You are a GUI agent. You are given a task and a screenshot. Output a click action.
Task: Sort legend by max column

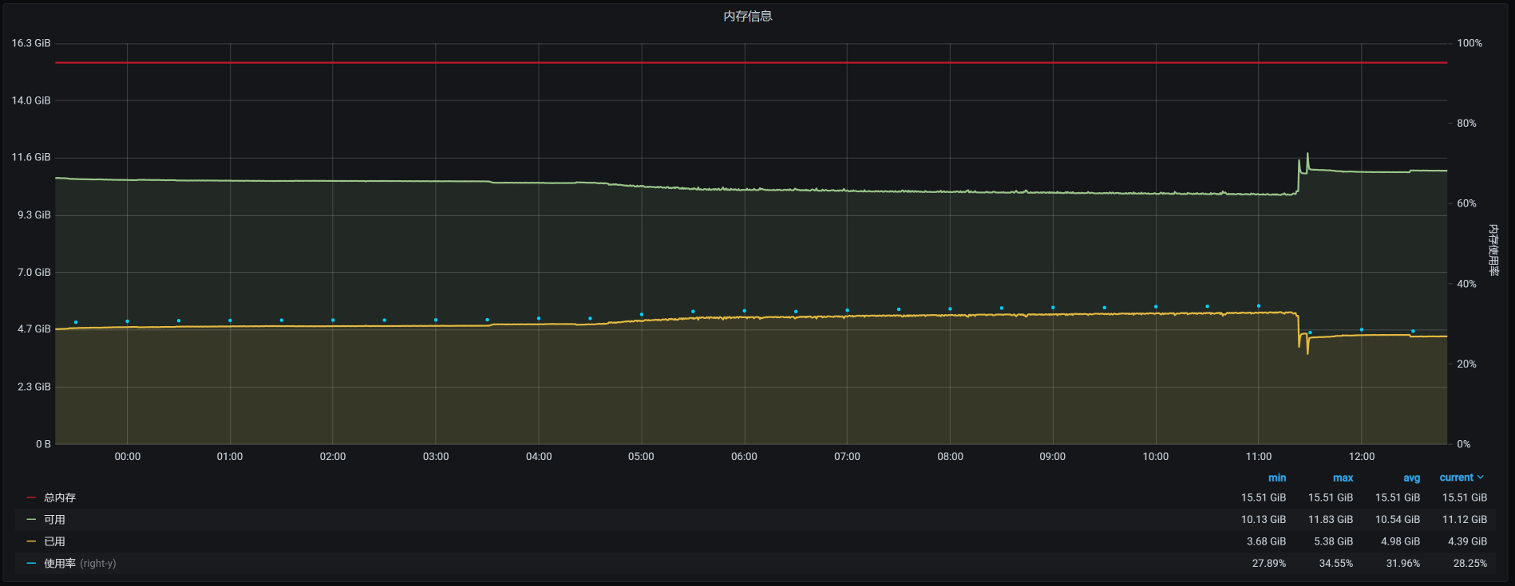tap(1343, 478)
